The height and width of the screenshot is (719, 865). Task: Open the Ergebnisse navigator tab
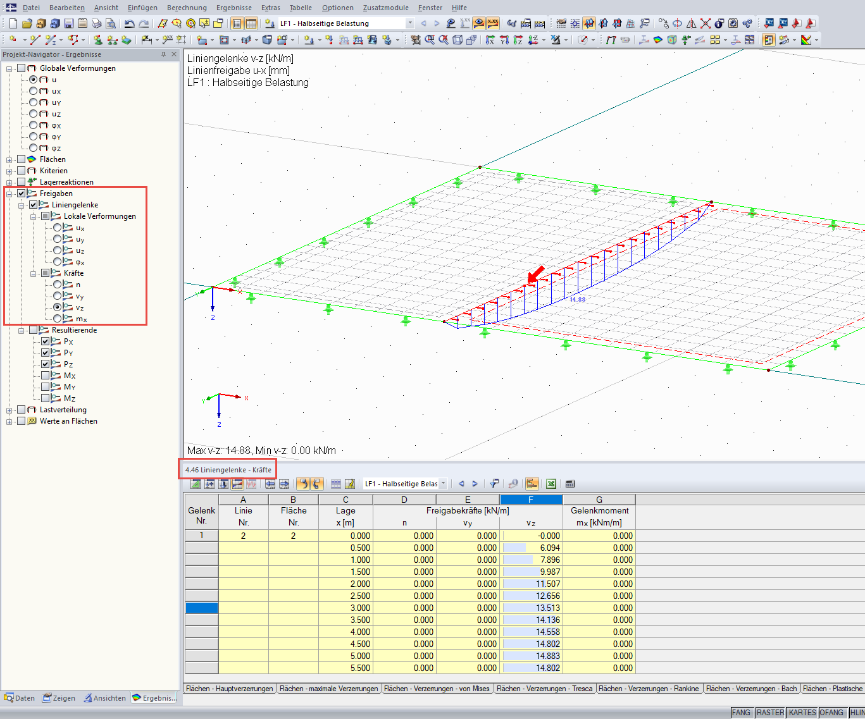tap(154, 698)
